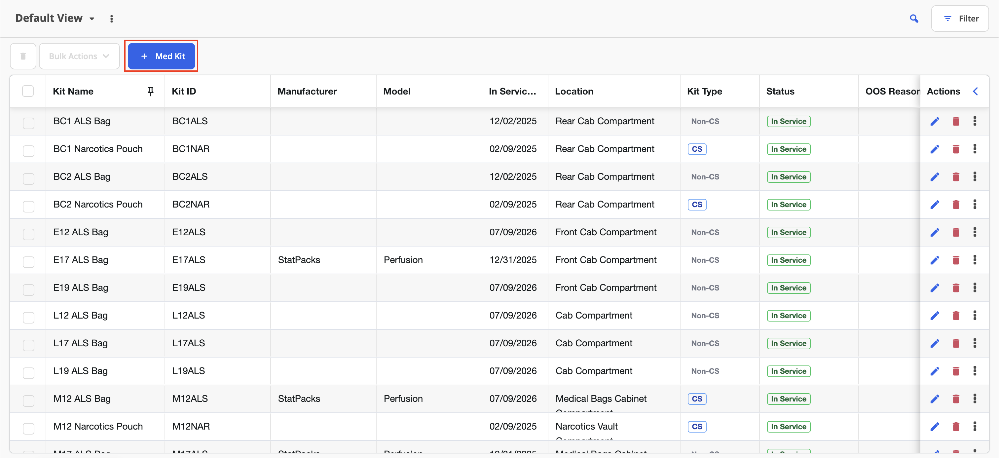Delete the BC1 ALS Bag row
Image resolution: width=999 pixels, height=458 pixels.
coord(956,121)
